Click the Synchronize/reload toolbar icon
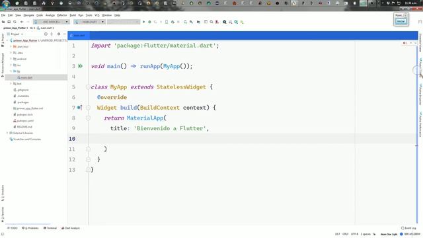The image size is (423, 238). tap(15, 22)
